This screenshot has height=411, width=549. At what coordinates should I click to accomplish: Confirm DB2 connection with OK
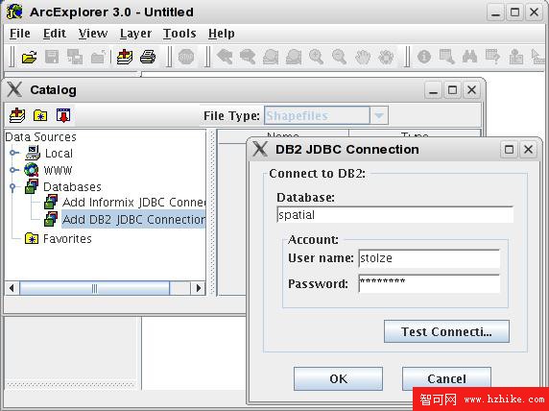click(338, 378)
